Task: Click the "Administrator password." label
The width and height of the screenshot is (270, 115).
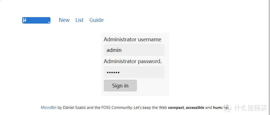Action: [x=132, y=61]
